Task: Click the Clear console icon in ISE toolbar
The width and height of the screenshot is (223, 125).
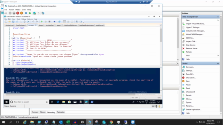Action: (28, 22)
